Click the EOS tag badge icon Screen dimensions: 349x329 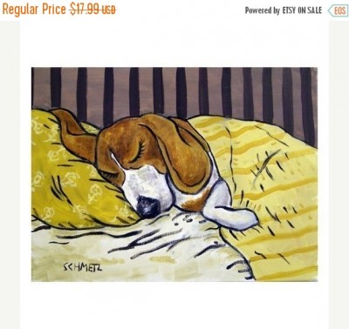pos(338,11)
